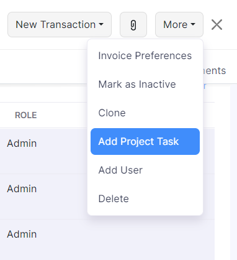Collapse the More dropdown button
The width and height of the screenshot is (237, 260).
(179, 25)
